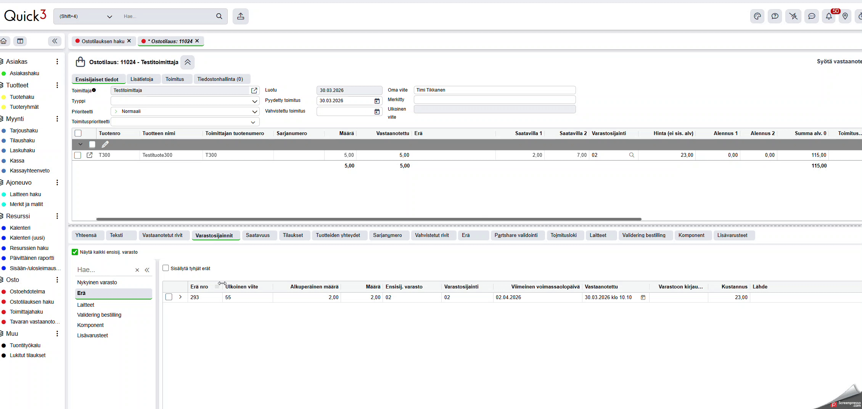Select Laitteet in side list
The height and width of the screenshot is (409, 862).
click(85, 305)
